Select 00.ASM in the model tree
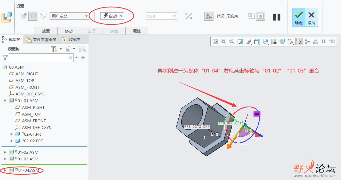This screenshot has width=341, height=180. [16, 67]
